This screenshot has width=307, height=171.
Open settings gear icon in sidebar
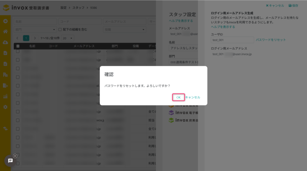click(5, 107)
